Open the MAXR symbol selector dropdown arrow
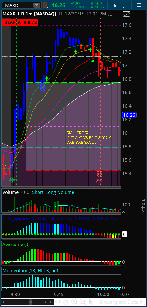Viewport: 147px width, 307px height. tap(37, 5)
